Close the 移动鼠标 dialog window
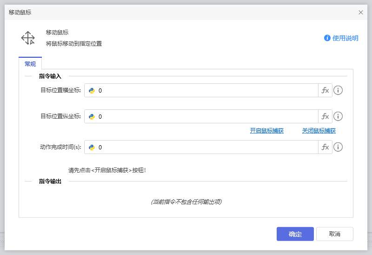Image resolution: width=372 pixels, height=255 pixels. (x=361, y=13)
